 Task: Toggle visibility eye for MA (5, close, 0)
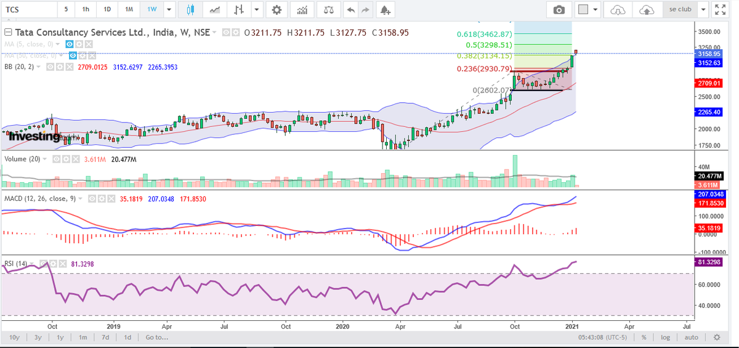(70, 44)
